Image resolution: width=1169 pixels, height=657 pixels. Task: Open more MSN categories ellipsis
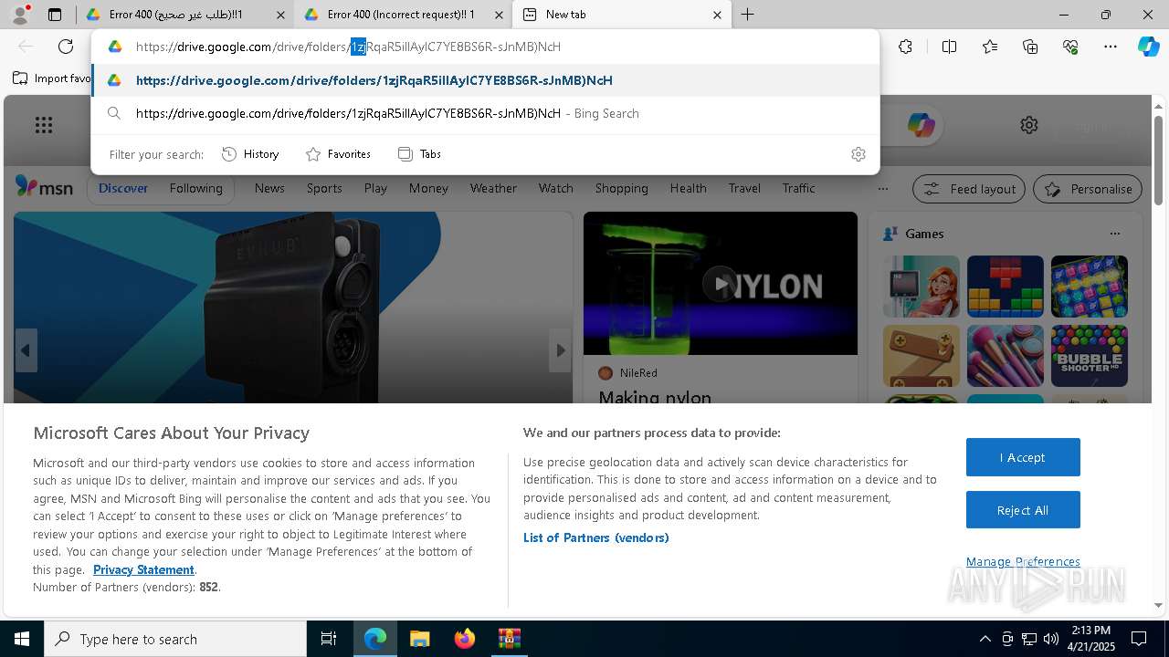(882, 189)
